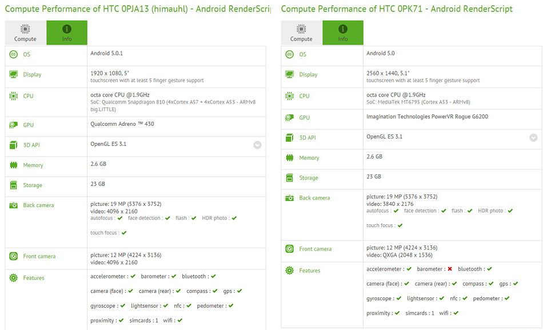543x330 pixels.
Task: Click the Back camera label in 0PJA13 panel
Action: click(38, 205)
